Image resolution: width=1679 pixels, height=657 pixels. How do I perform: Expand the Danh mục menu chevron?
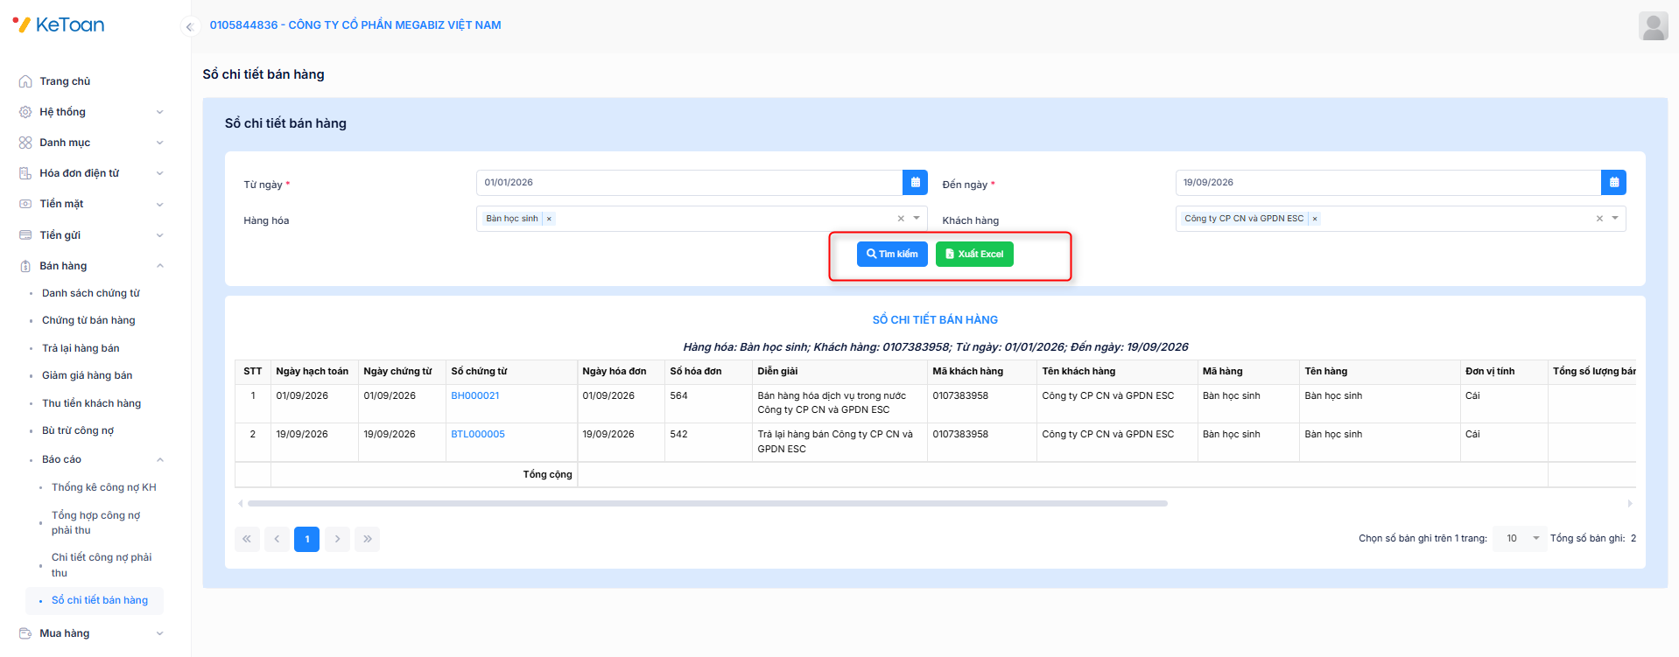click(x=159, y=143)
